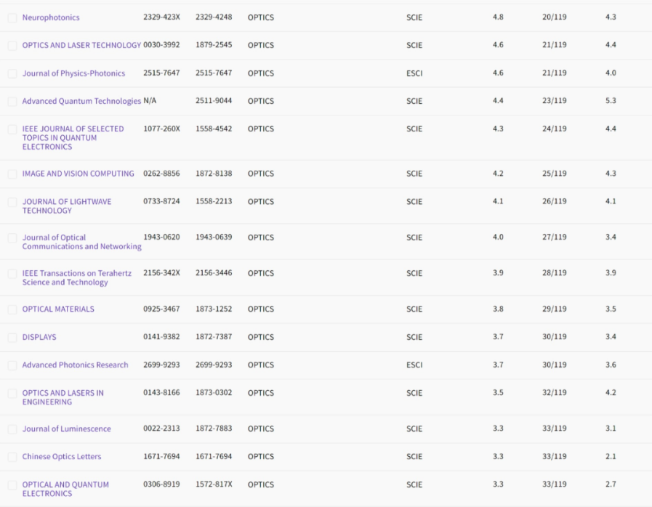
Task: Click the Journal of Physics-Photonics link
Action: [x=73, y=73]
